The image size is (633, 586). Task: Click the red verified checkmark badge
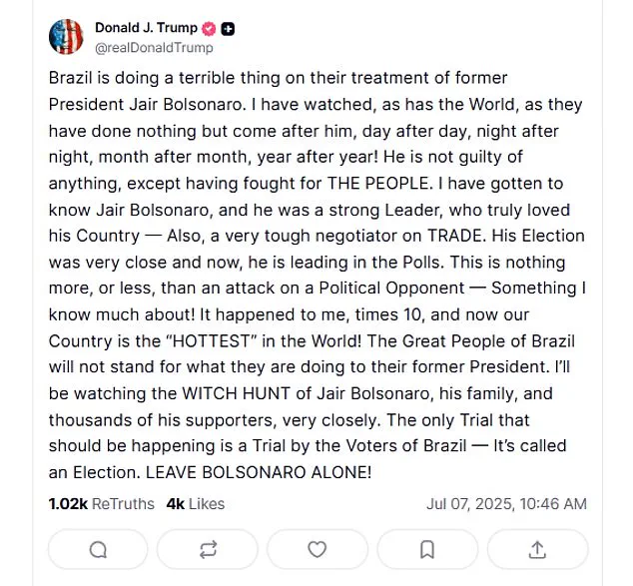pos(209,28)
